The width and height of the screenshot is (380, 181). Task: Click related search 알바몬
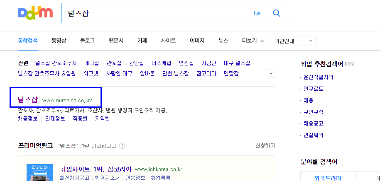[147, 73]
